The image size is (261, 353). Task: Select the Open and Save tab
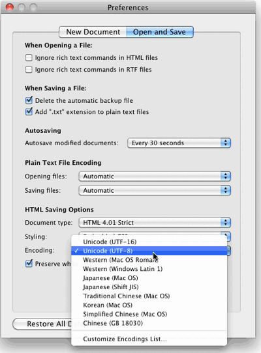click(x=159, y=32)
